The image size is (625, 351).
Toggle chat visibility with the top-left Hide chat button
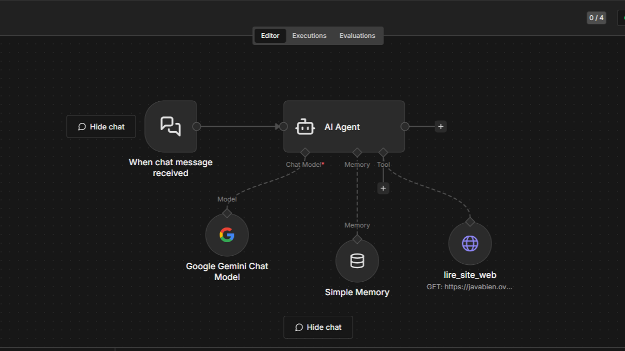pos(101,126)
